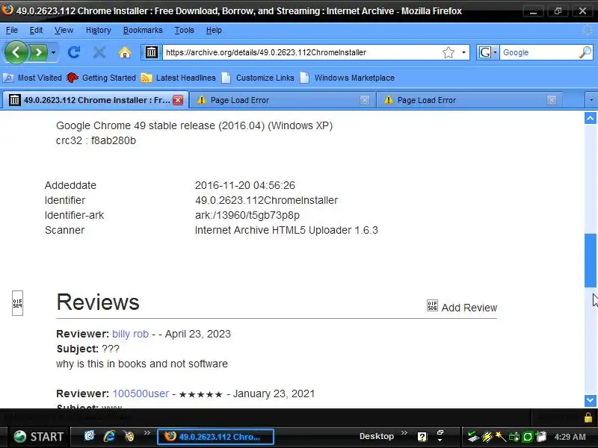Close the Chrome Installer tab
598x448 pixels.
click(178, 100)
